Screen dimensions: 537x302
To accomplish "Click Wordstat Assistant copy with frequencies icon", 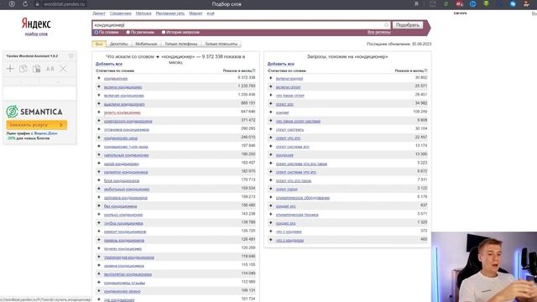I will click(37, 69).
